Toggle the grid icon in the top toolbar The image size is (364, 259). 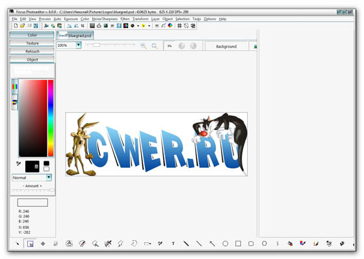click(x=179, y=25)
